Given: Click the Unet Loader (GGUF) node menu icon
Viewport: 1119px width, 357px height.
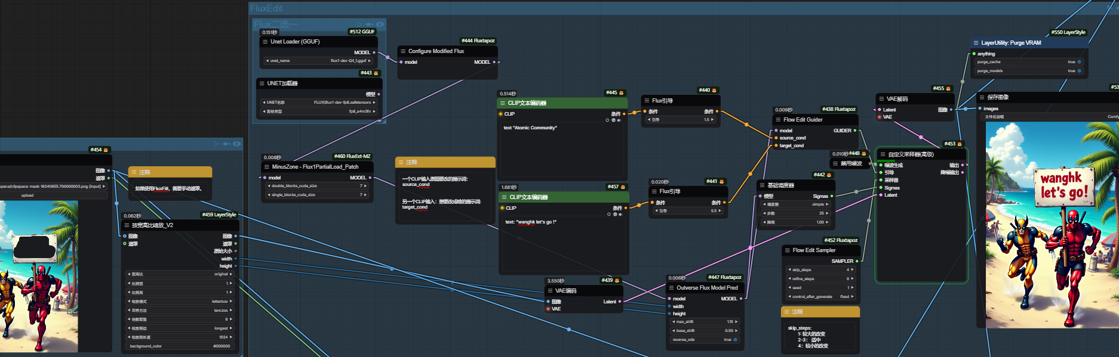Looking at the screenshot, I should (x=265, y=42).
